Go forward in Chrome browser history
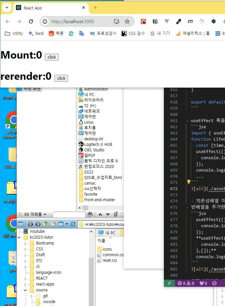Screen dimensions: 225x306 pyautogui.click(x=19, y=21)
